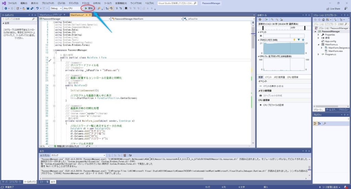351x189 pixels.
Task: Open the Any CPU platform dropdown
Action: [x=71, y=8]
